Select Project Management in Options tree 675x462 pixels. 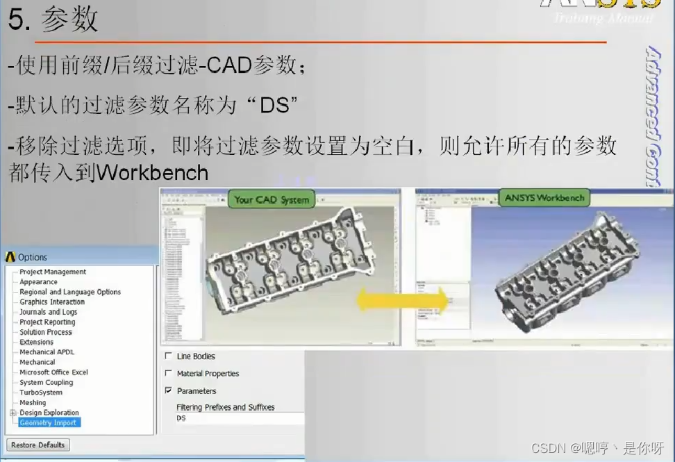point(53,272)
